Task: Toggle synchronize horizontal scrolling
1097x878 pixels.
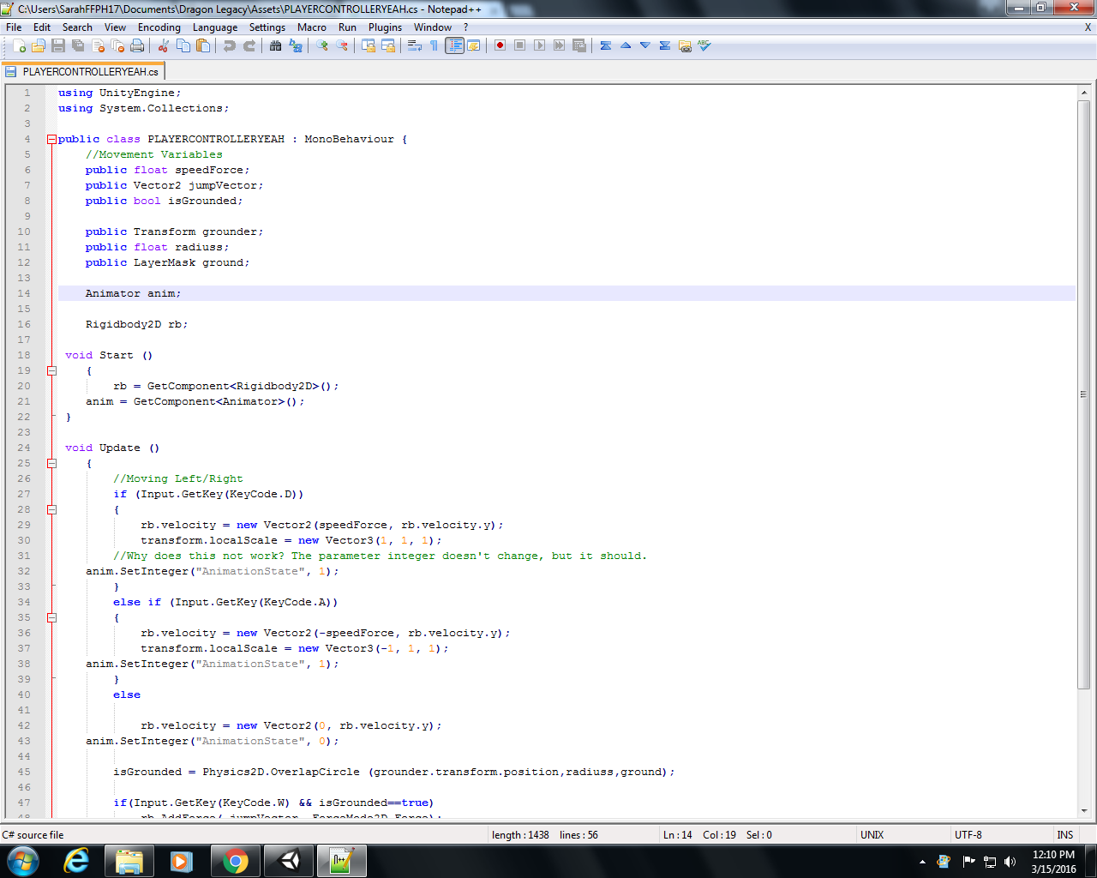Action: (x=387, y=45)
